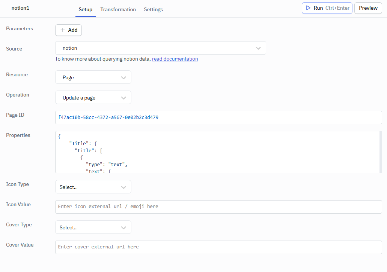
Task: Click the Icon Value input field
Action: (x=218, y=207)
